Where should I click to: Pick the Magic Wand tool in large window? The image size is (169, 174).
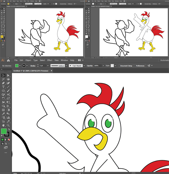click(3, 79)
